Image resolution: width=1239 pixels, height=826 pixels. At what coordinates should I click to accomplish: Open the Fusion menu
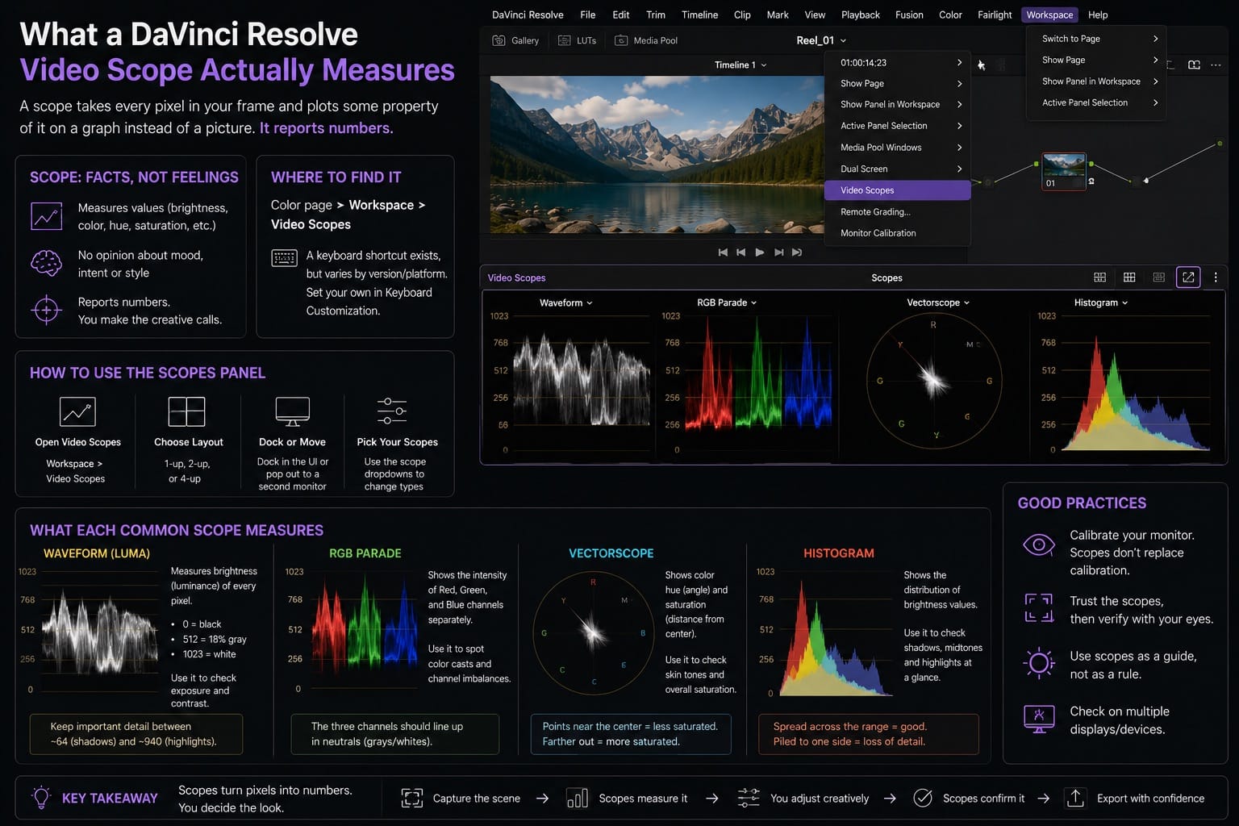coord(909,15)
